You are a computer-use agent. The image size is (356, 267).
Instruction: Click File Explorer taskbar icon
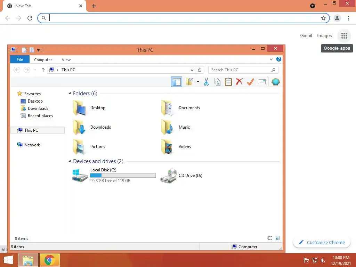28,260
